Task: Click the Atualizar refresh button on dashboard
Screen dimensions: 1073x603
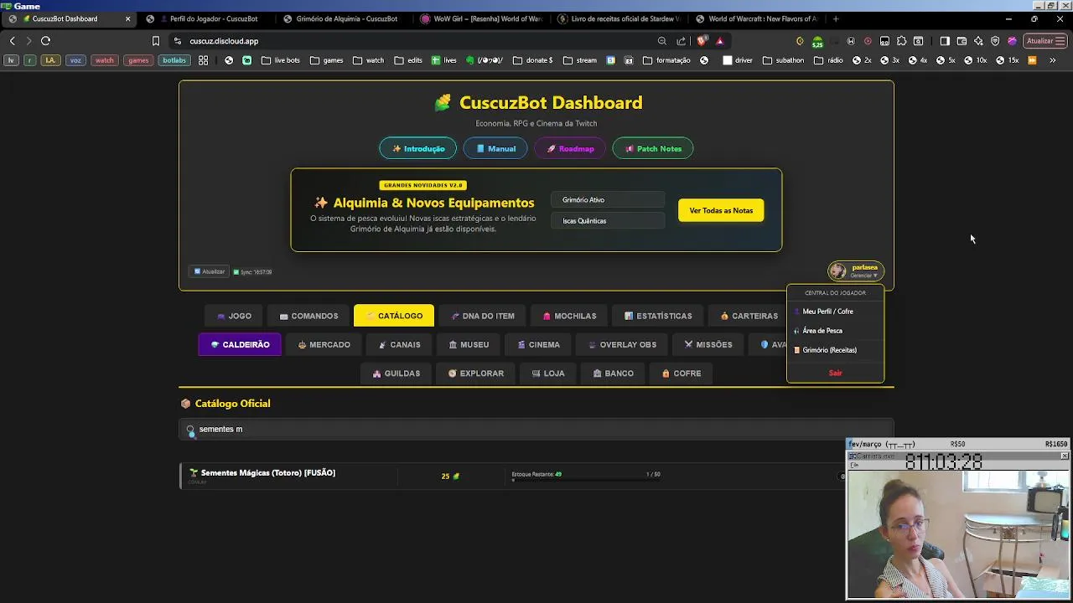Action: click(x=210, y=271)
